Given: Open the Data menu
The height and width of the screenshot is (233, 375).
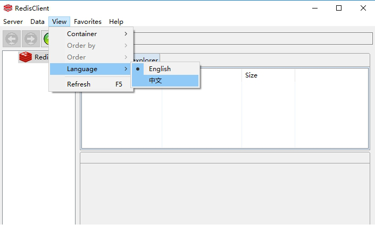Looking at the screenshot, I should tap(37, 22).
